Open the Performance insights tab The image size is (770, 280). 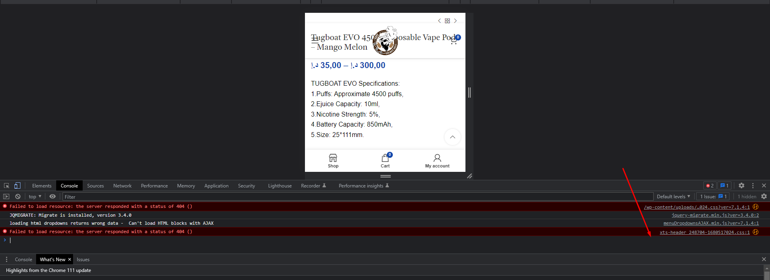pyautogui.click(x=364, y=186)
